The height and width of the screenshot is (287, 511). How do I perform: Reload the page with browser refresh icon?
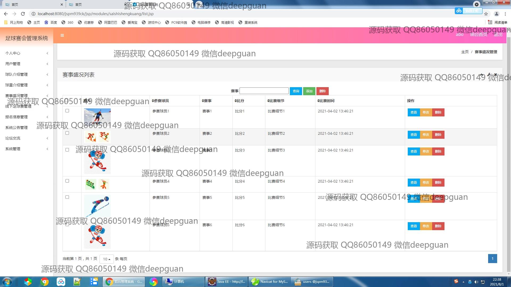click(x=23, y=14)
